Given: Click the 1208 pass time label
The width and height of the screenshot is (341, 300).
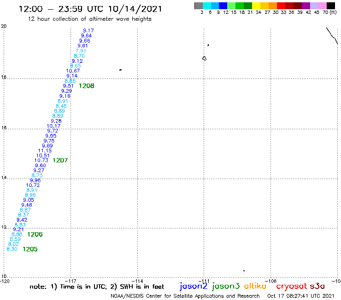Looking at the screenshot, I should pos(87,86).
